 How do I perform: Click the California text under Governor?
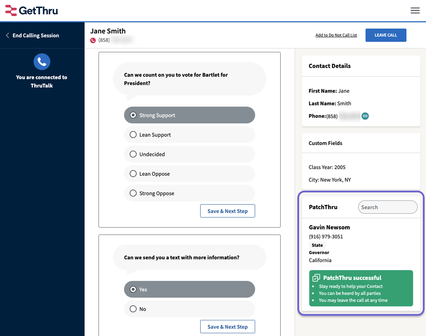(320, 260)
